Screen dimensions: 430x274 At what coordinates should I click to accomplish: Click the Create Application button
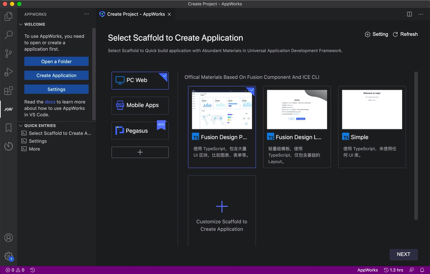(56, 76)
